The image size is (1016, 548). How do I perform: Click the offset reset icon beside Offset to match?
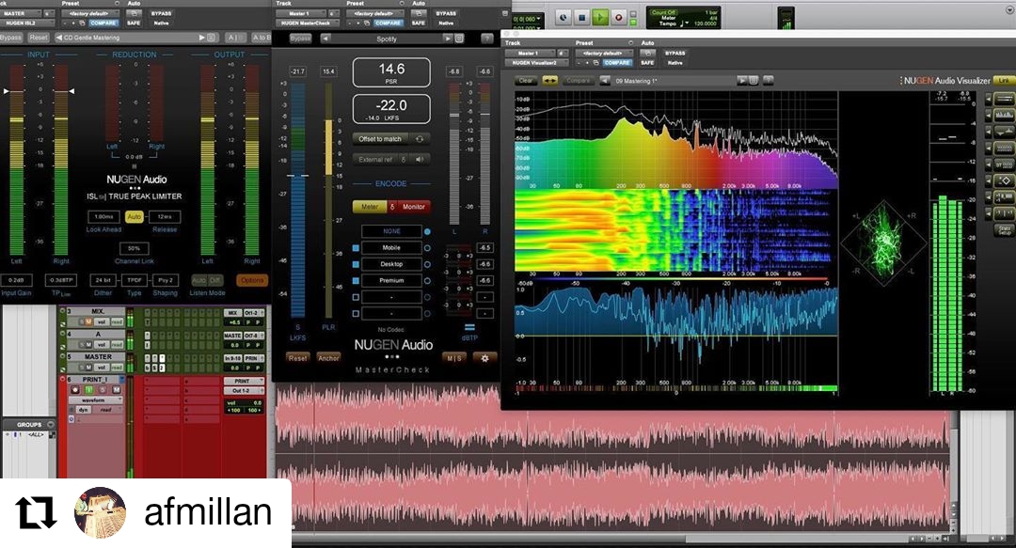click(x=420, y=138)
